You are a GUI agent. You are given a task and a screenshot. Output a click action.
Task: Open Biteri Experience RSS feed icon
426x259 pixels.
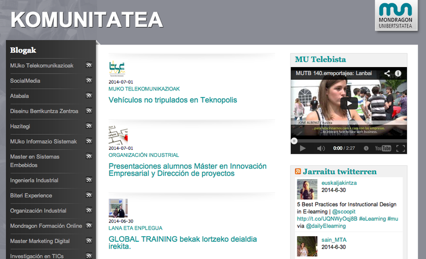tap(89, 195)
